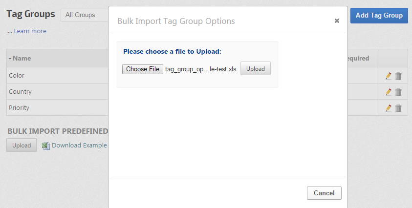Image resolution: width=412 pixels, height=208 pixels.
Task: Open the All Groups dropdown
Action: coord(84,15)
